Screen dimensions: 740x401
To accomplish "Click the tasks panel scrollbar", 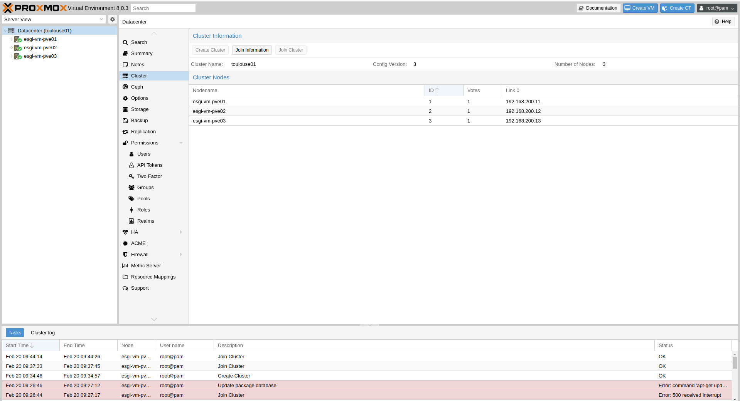I will [735, 362].
